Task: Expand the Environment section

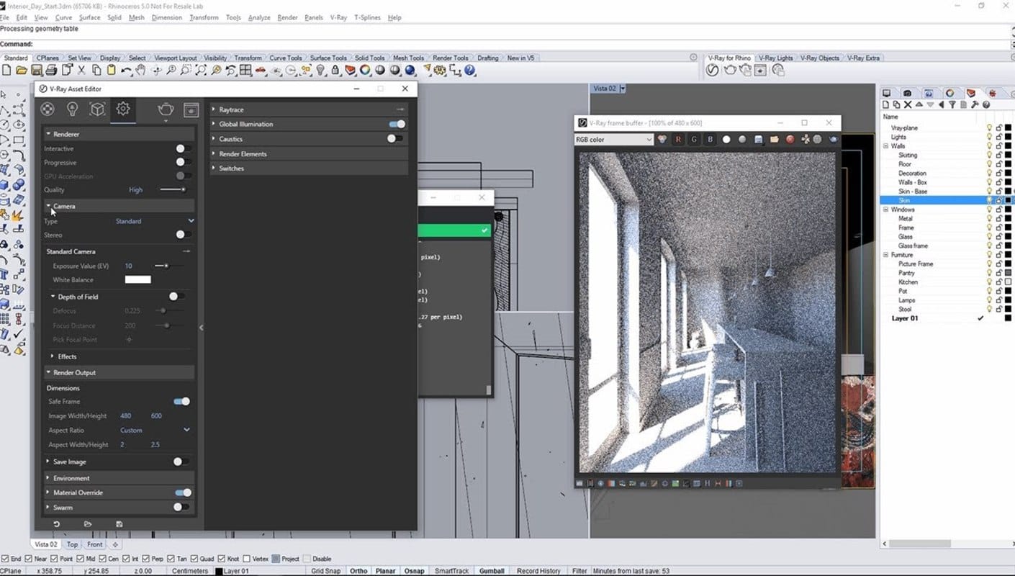Action: pos(71,478)
